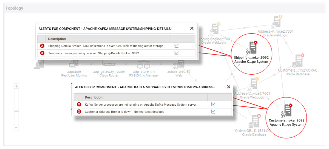Select 'Shipping-Details-Broker - Disk utilizations is over 85%' row
The image size is (329, 149).
pyautogui.click(x=116, y=46)
